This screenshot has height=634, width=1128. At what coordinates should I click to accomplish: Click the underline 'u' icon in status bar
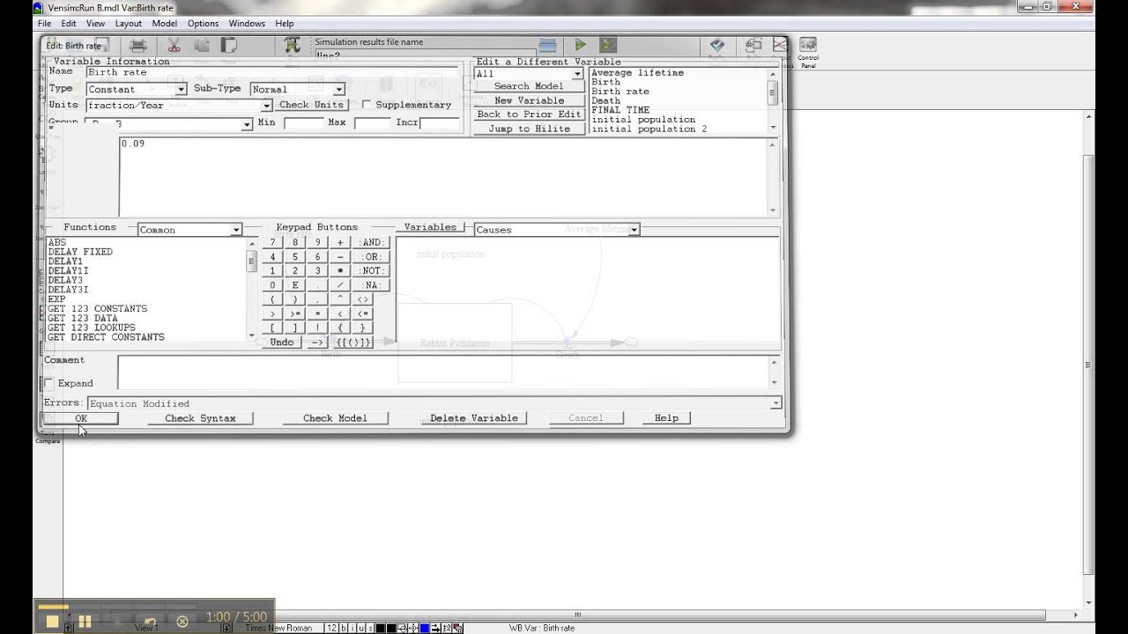361,628
